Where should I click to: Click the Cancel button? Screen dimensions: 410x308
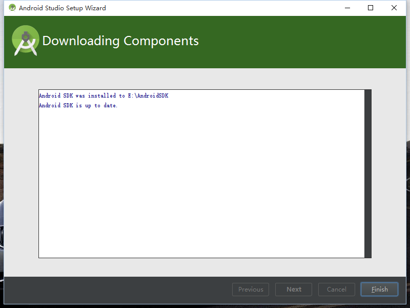click(x=337, y=290)
